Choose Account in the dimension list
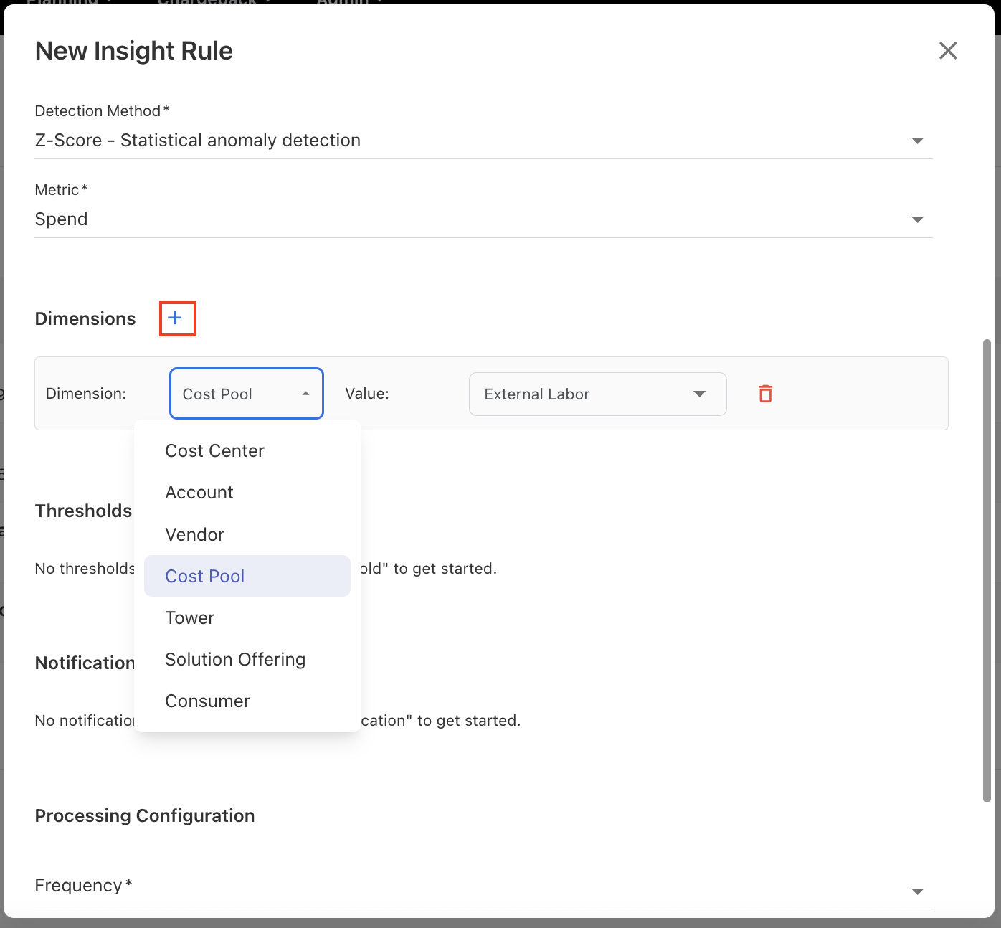 pos(199,493)
